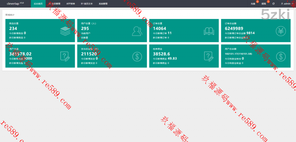Click the 充值 notification link
Image resolution: width=296 pixels, height=142 pixels.
(253, 4)
